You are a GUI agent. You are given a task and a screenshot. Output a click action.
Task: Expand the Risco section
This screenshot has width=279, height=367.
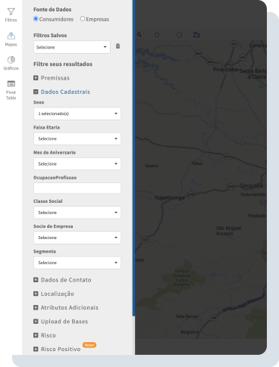pos(45,335)
